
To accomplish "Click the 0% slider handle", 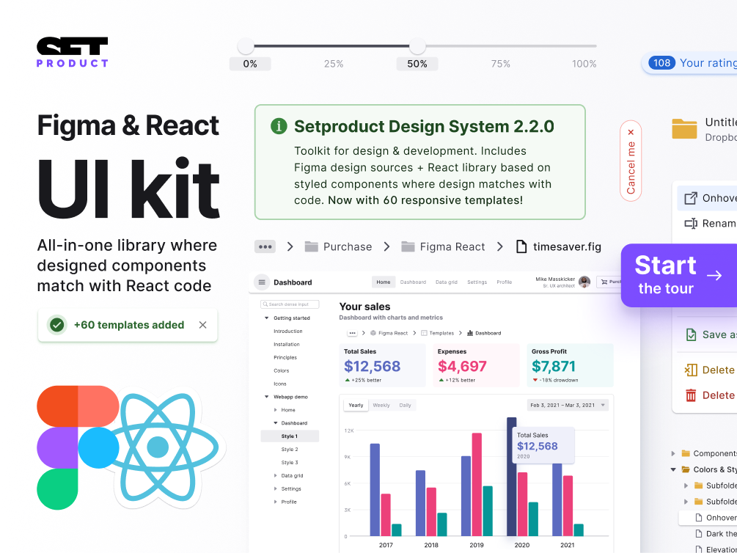I will (x=246, y=46).
